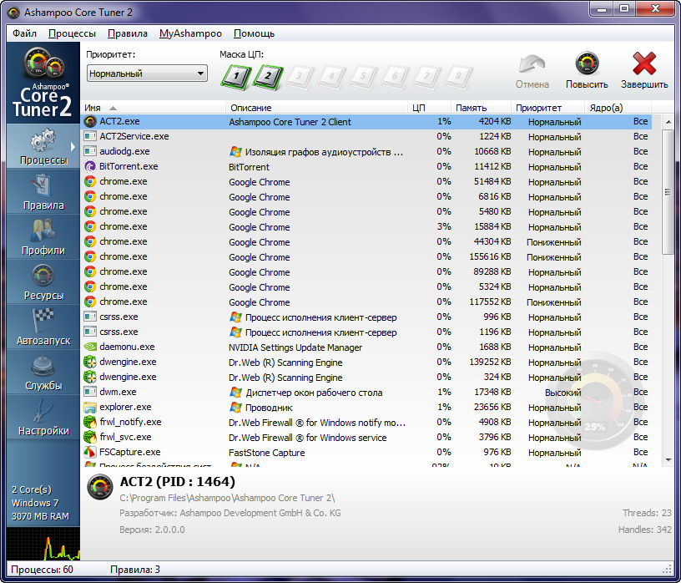The image size is (681, 583).
Task: Open the MyAshampoo menu
Action: click(x=190, y=33)
